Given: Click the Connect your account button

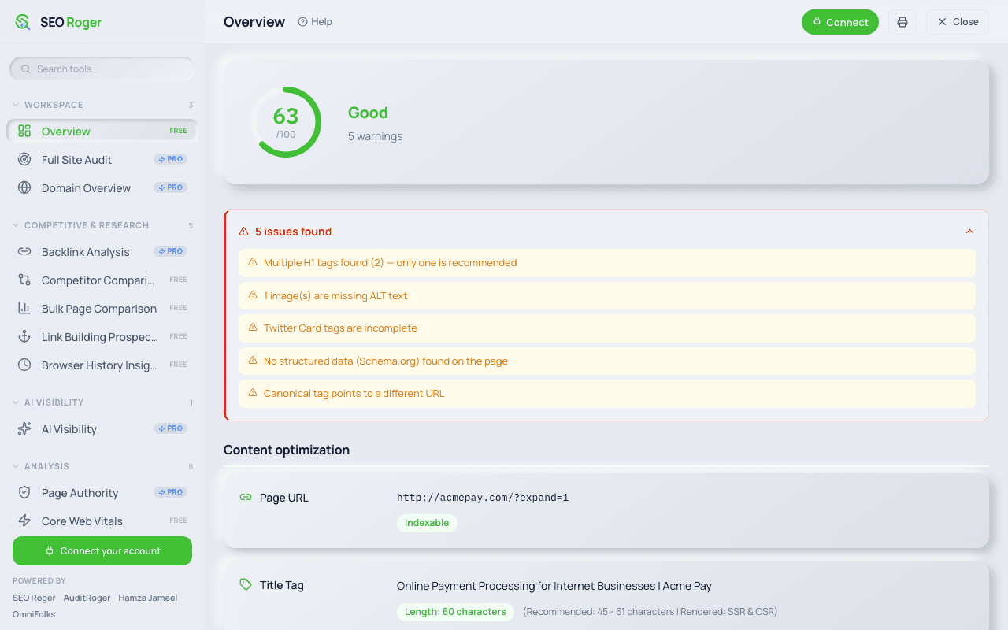Looking at the screenshot, I should (x=102, y=551).
